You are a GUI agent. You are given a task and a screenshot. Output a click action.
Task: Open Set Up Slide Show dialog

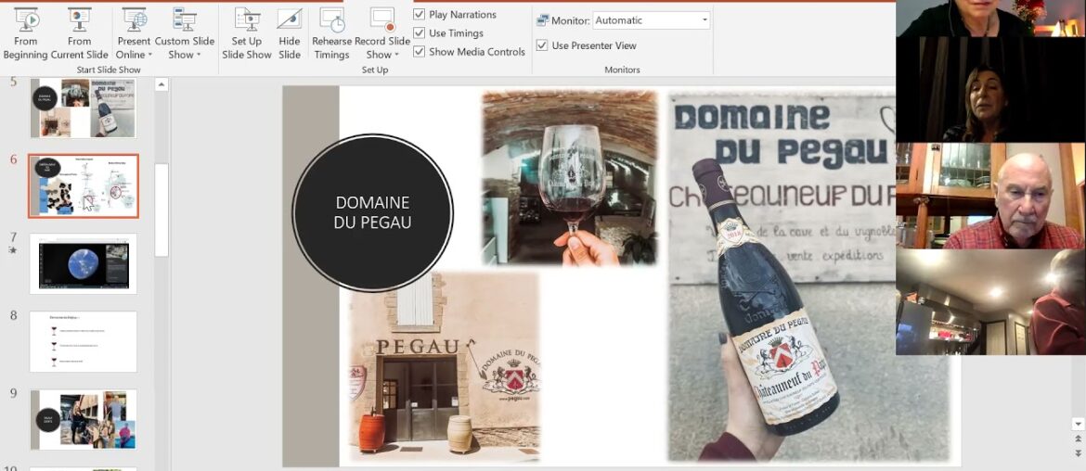tap(247, 33)
